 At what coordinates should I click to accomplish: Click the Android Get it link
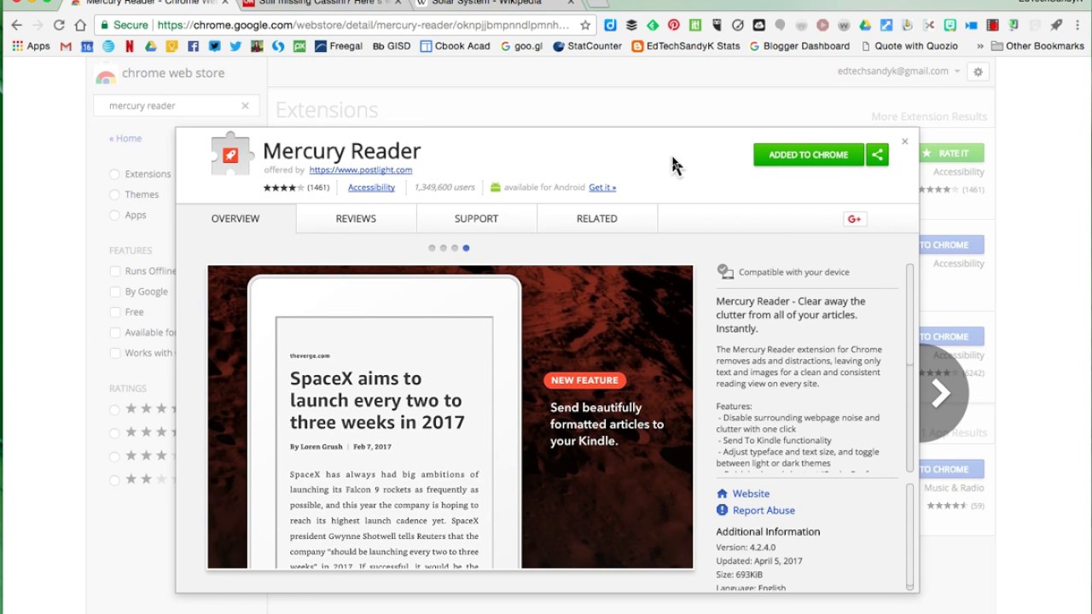pos(602,188)
